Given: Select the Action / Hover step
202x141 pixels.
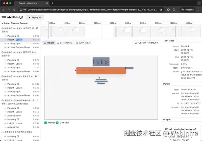Looking at the screenshot, I should pyautogui.click(x=20, y=116).
